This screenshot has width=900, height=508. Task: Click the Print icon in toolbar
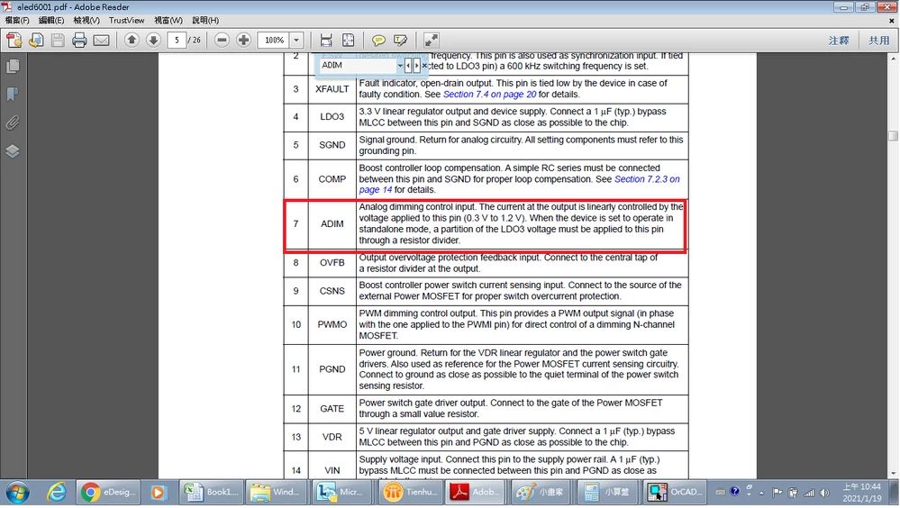tap(79, 41)
